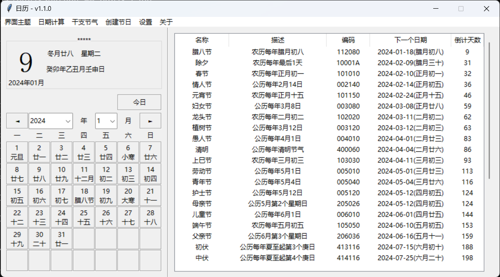500x277 pixels.
Task: Open the 设置 menu
Action: coord(145,22)
